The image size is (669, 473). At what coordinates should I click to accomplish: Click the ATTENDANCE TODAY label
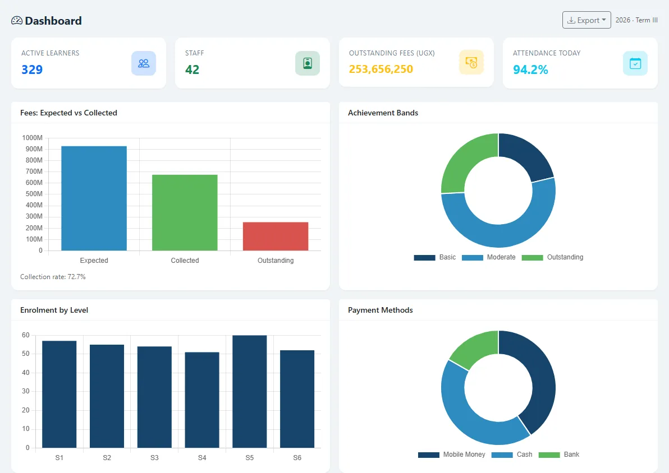click(547, 53)
